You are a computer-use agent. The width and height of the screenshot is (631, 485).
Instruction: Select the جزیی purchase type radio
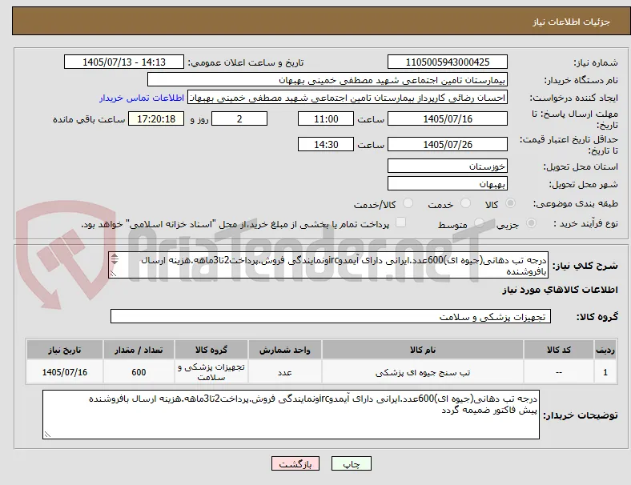(x=531, y=223)
